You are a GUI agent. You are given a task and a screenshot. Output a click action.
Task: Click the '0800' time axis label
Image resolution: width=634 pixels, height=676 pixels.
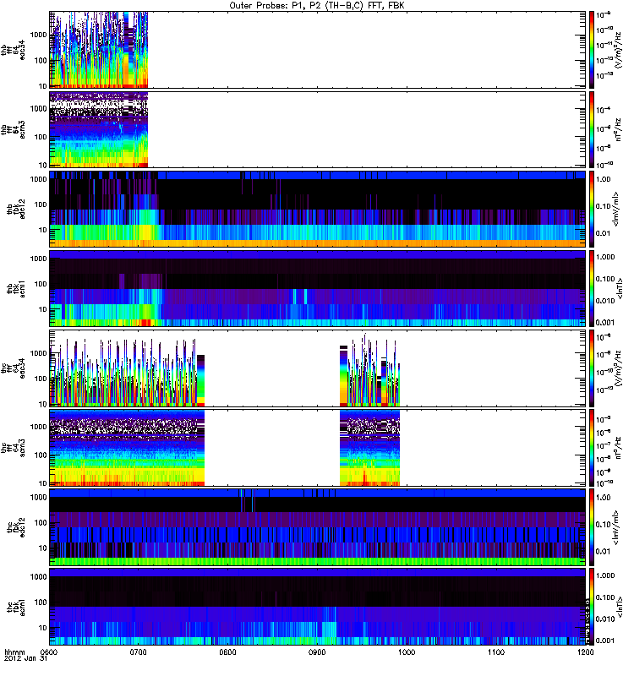pyautogui.click(x=227, y=651)
